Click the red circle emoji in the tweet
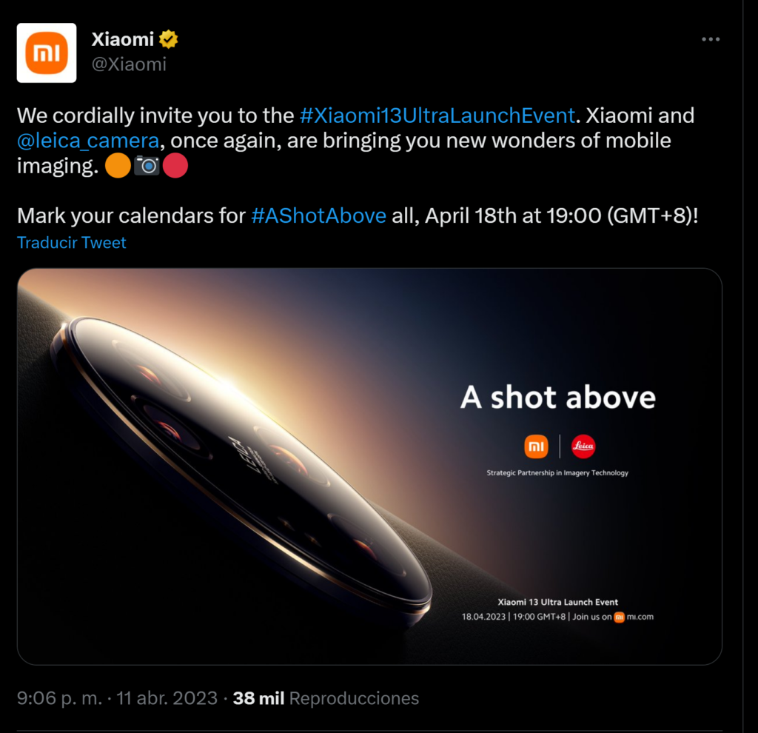Screen dimensions: 758x733 tap(174, 165)
